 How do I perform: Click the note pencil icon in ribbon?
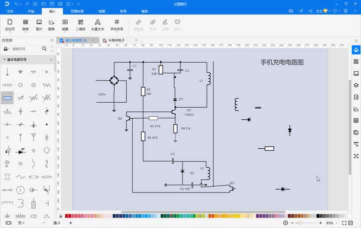pyautogui.click(x=165, y=23)
